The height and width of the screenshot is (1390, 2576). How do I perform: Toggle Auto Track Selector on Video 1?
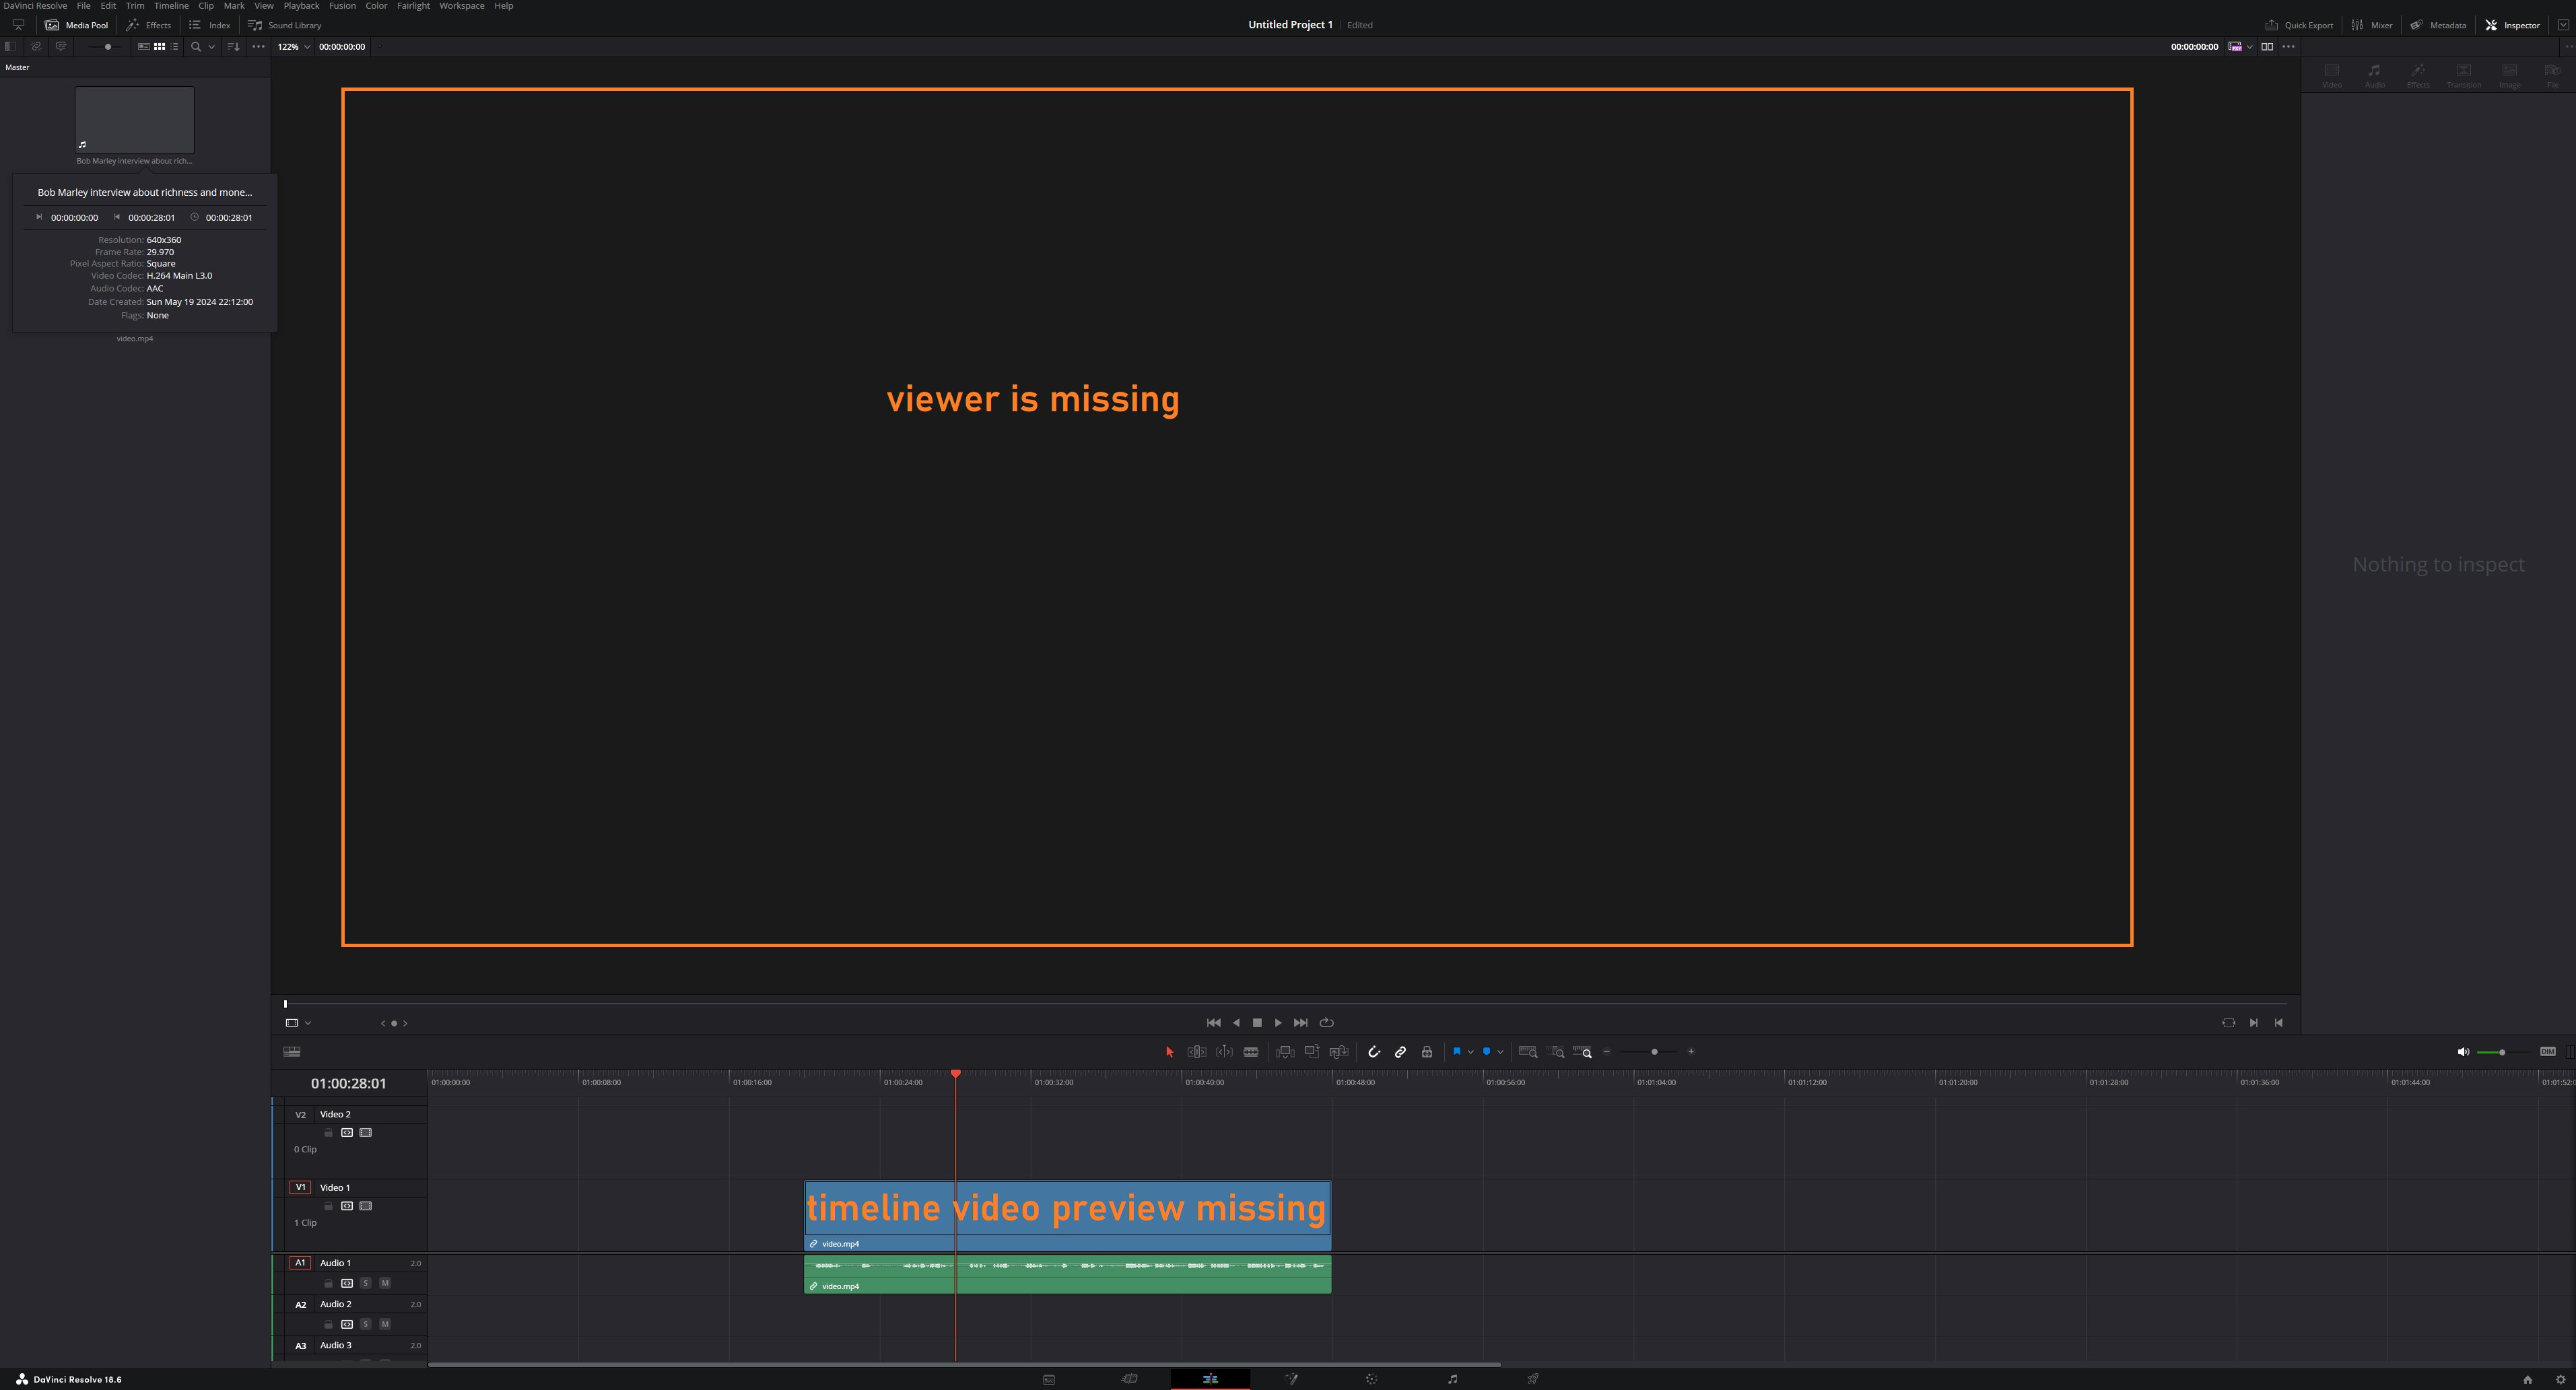pyautogui.click(x=347, y=1207)
